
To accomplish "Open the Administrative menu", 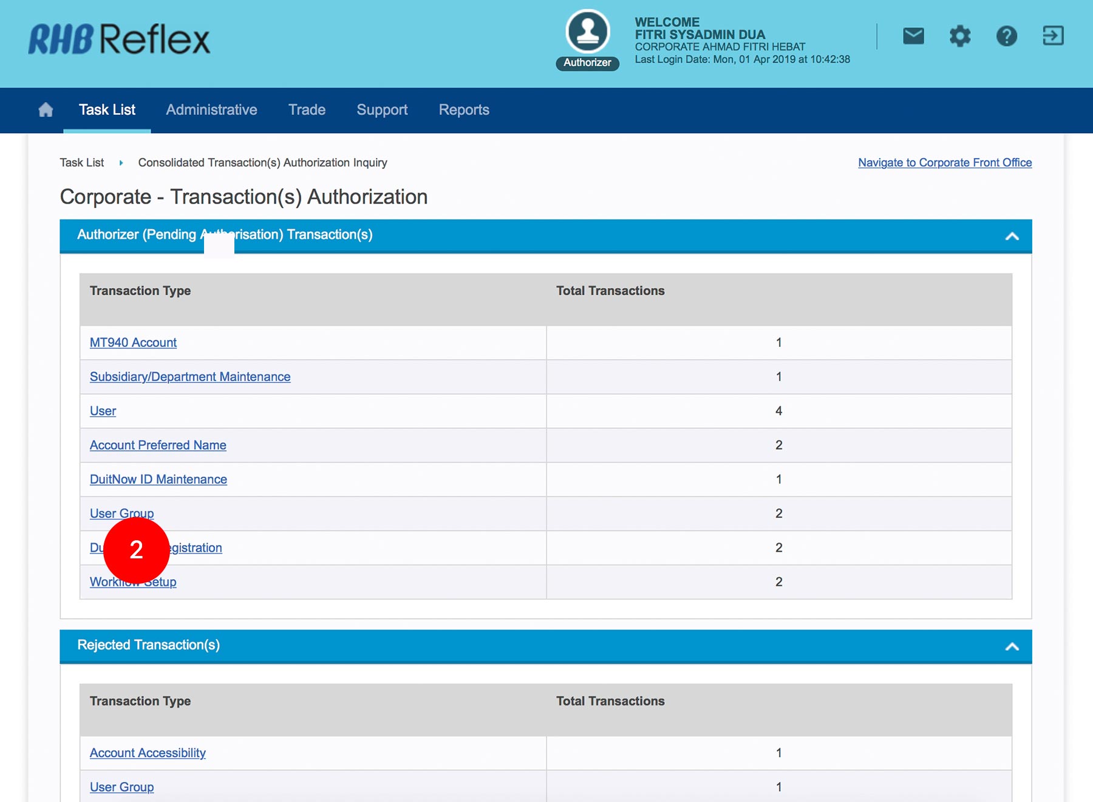I will point(211,110).
